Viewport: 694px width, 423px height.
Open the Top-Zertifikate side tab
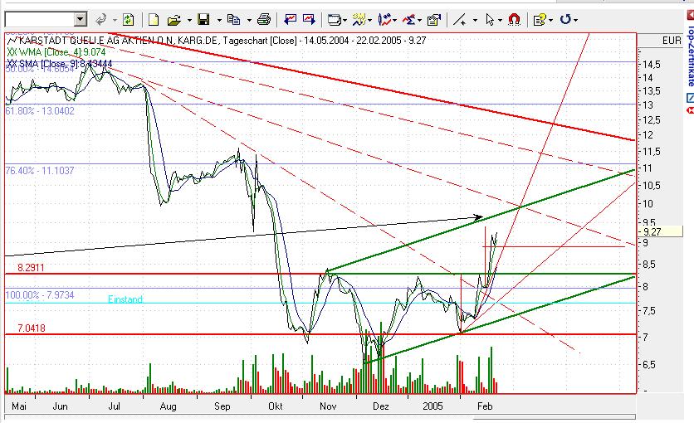[x=691, y=56]
